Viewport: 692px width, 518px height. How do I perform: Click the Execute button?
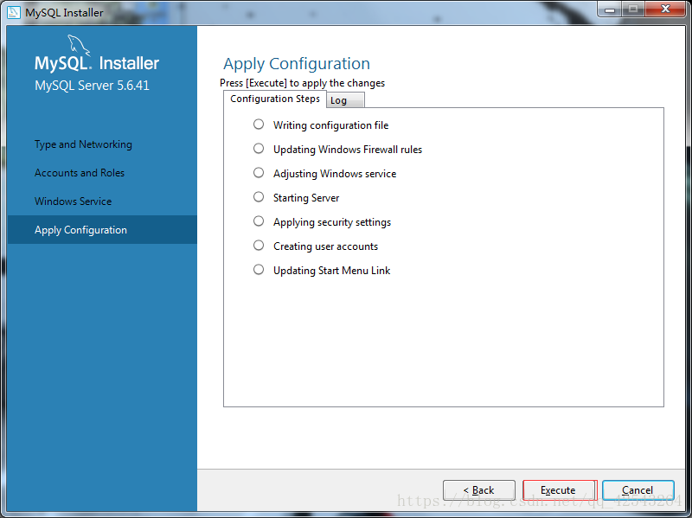point(560,490)
